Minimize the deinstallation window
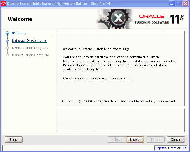Screen dimensions: 190x152 172,3
